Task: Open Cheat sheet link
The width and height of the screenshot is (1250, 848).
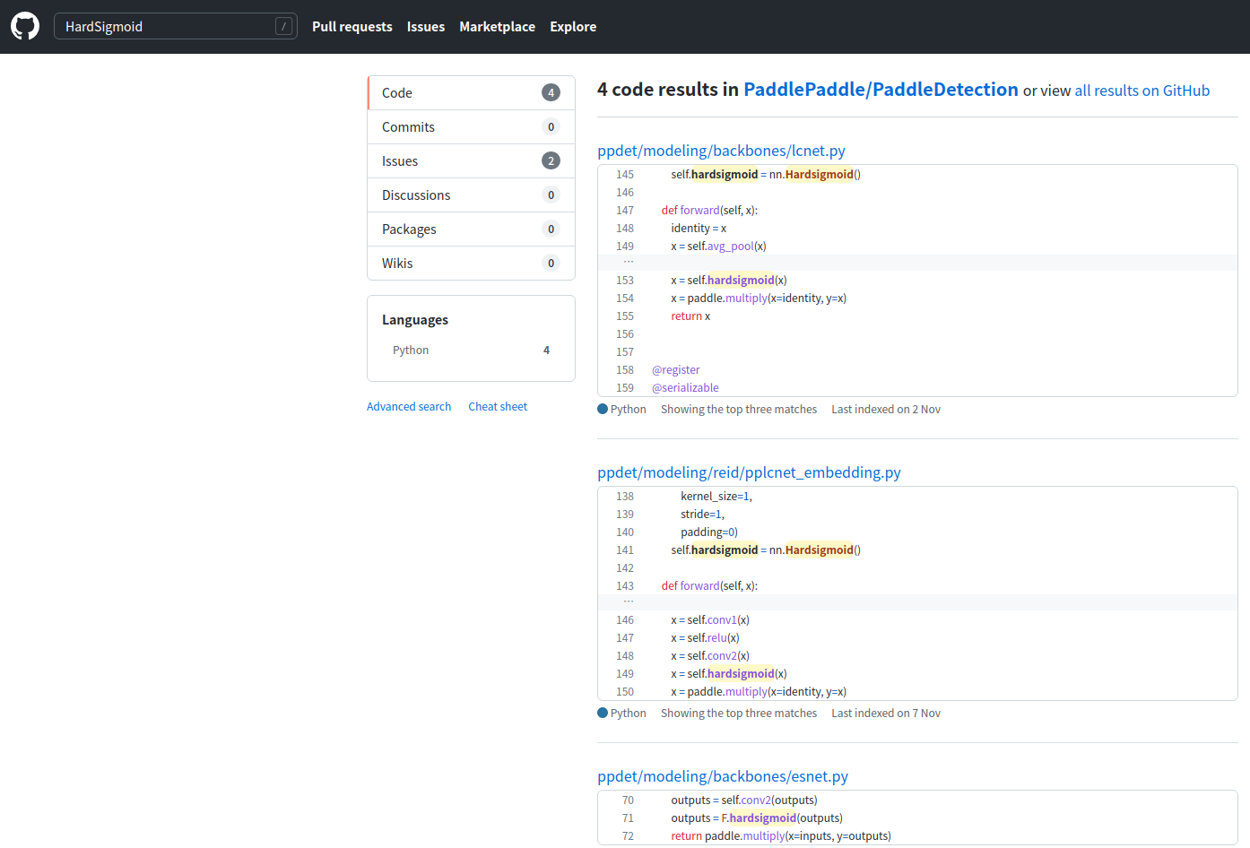Action: [498, 407]
